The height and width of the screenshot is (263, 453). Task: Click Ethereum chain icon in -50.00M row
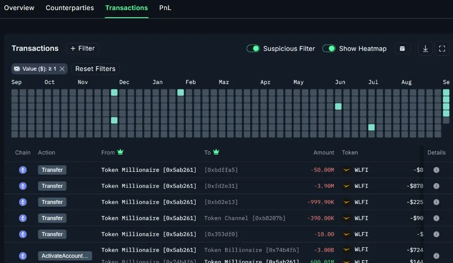coord(23,170)
